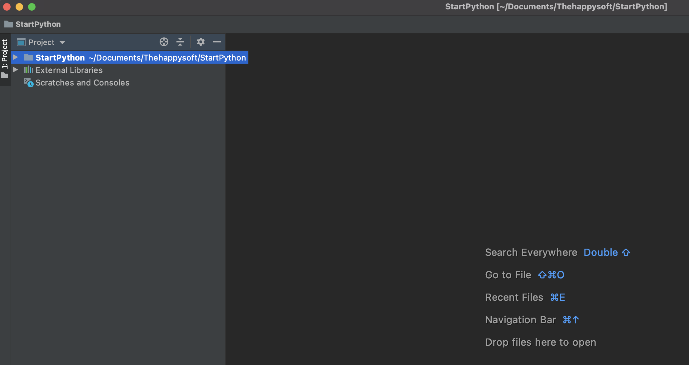Screen dimensions: 689x365
Task: Click the locate/scroll-from-source crosshair icon
Action: (x=164, y=42)
